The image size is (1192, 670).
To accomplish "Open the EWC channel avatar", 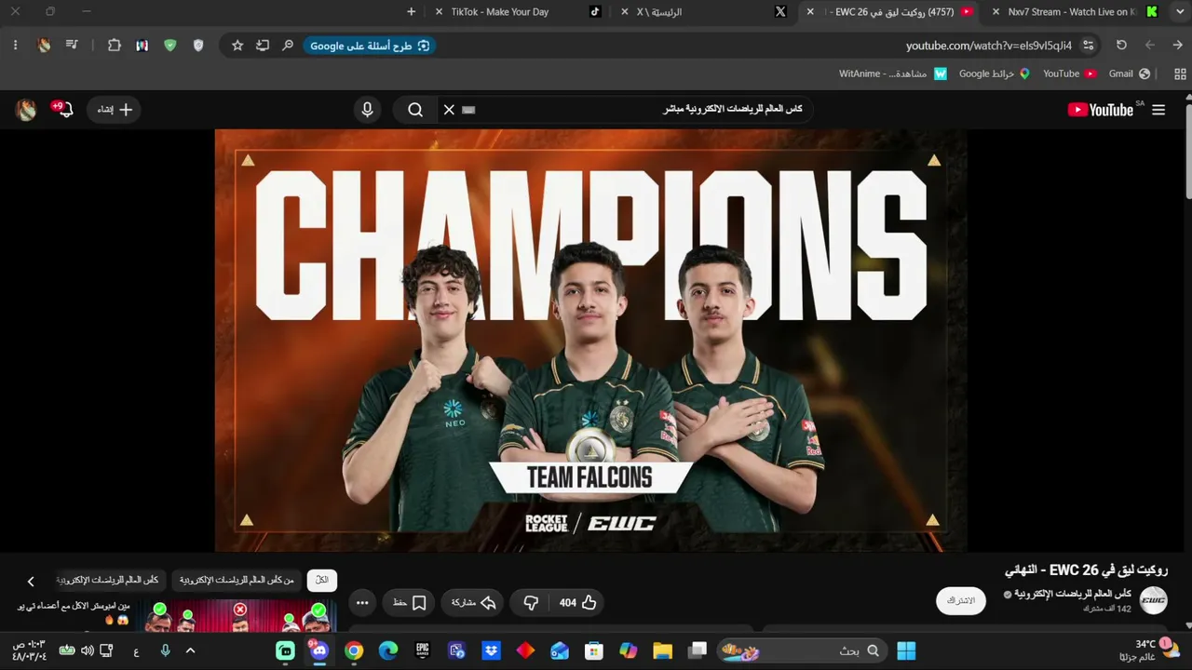I will tap(1154, 600).
